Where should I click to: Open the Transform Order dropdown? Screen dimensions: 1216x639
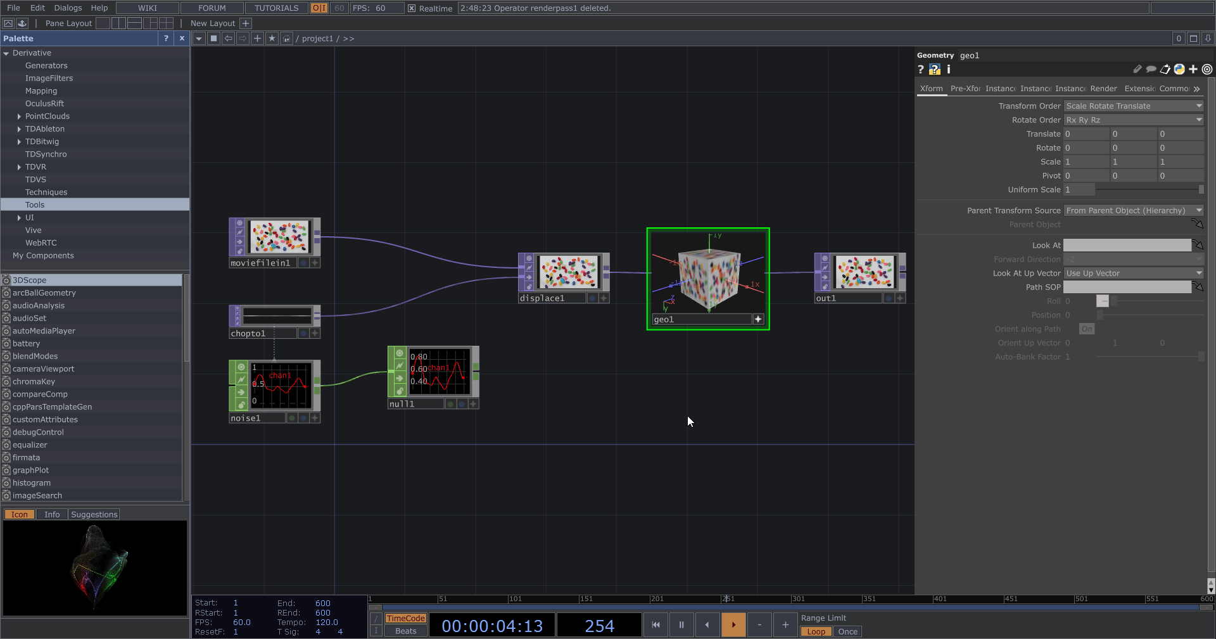click(x=1133, y=106)
